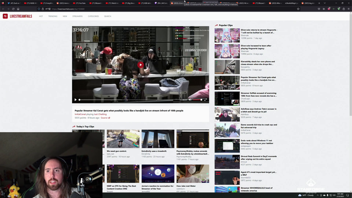Open 'Agent 47's most important target' clip title
The height and width of the screenshot is (198, 352).
point(258,173)
